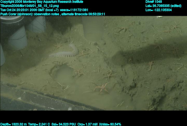
Task: Select the Depth= 1820.32 m reading
Action: (14, 124)
